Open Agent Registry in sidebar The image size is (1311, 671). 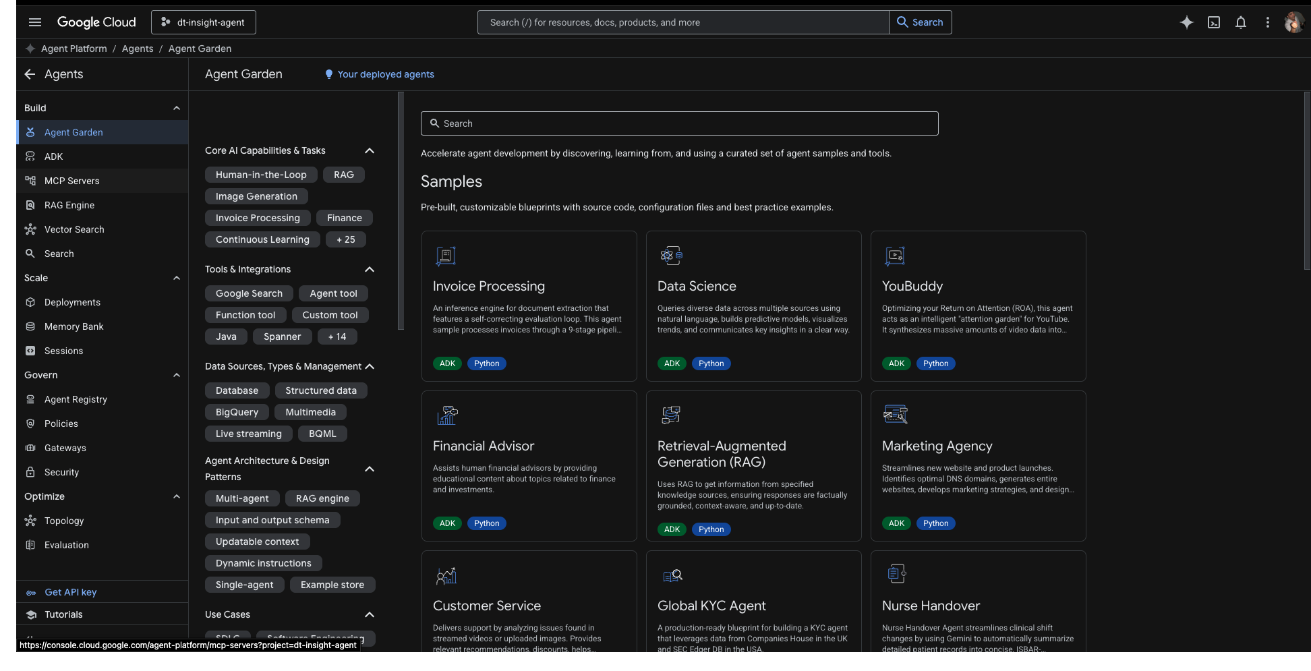pyautogui.click(x=103, y=399)
